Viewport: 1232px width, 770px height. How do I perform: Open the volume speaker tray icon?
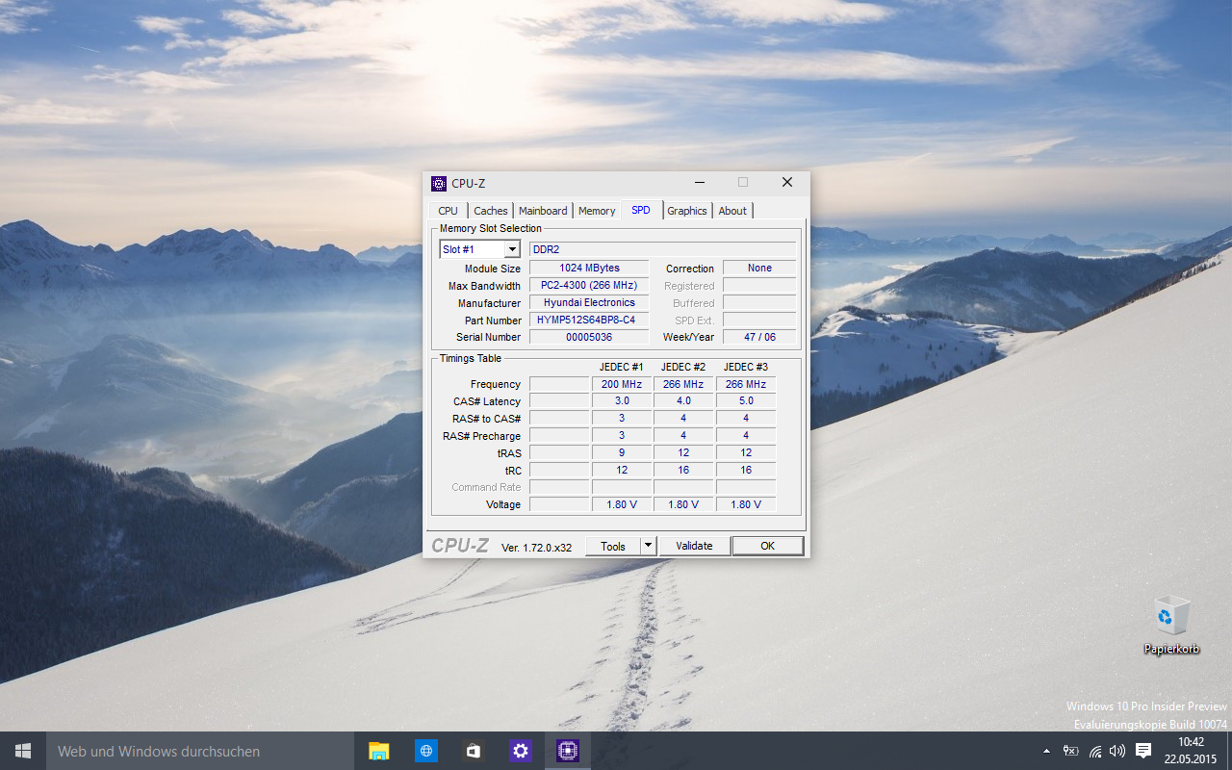tap(1117, 751)
